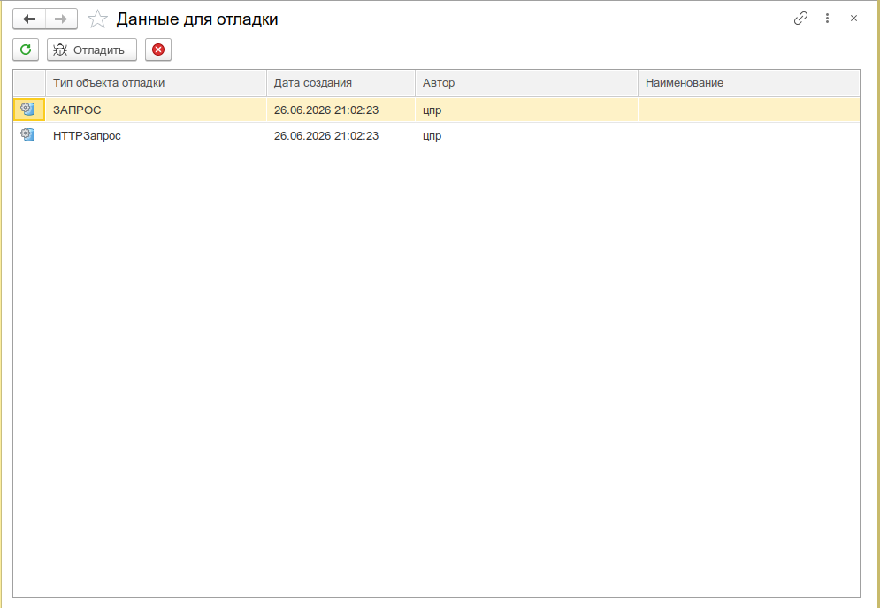Copy link using the chain icon
The height and width of the screenshot is (608, 880).
coord(800,19)
